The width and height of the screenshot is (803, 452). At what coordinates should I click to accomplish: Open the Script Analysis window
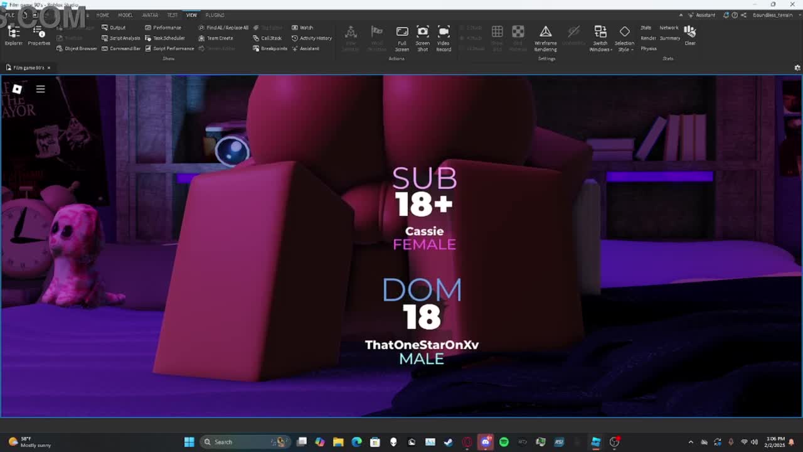point(121,38)
